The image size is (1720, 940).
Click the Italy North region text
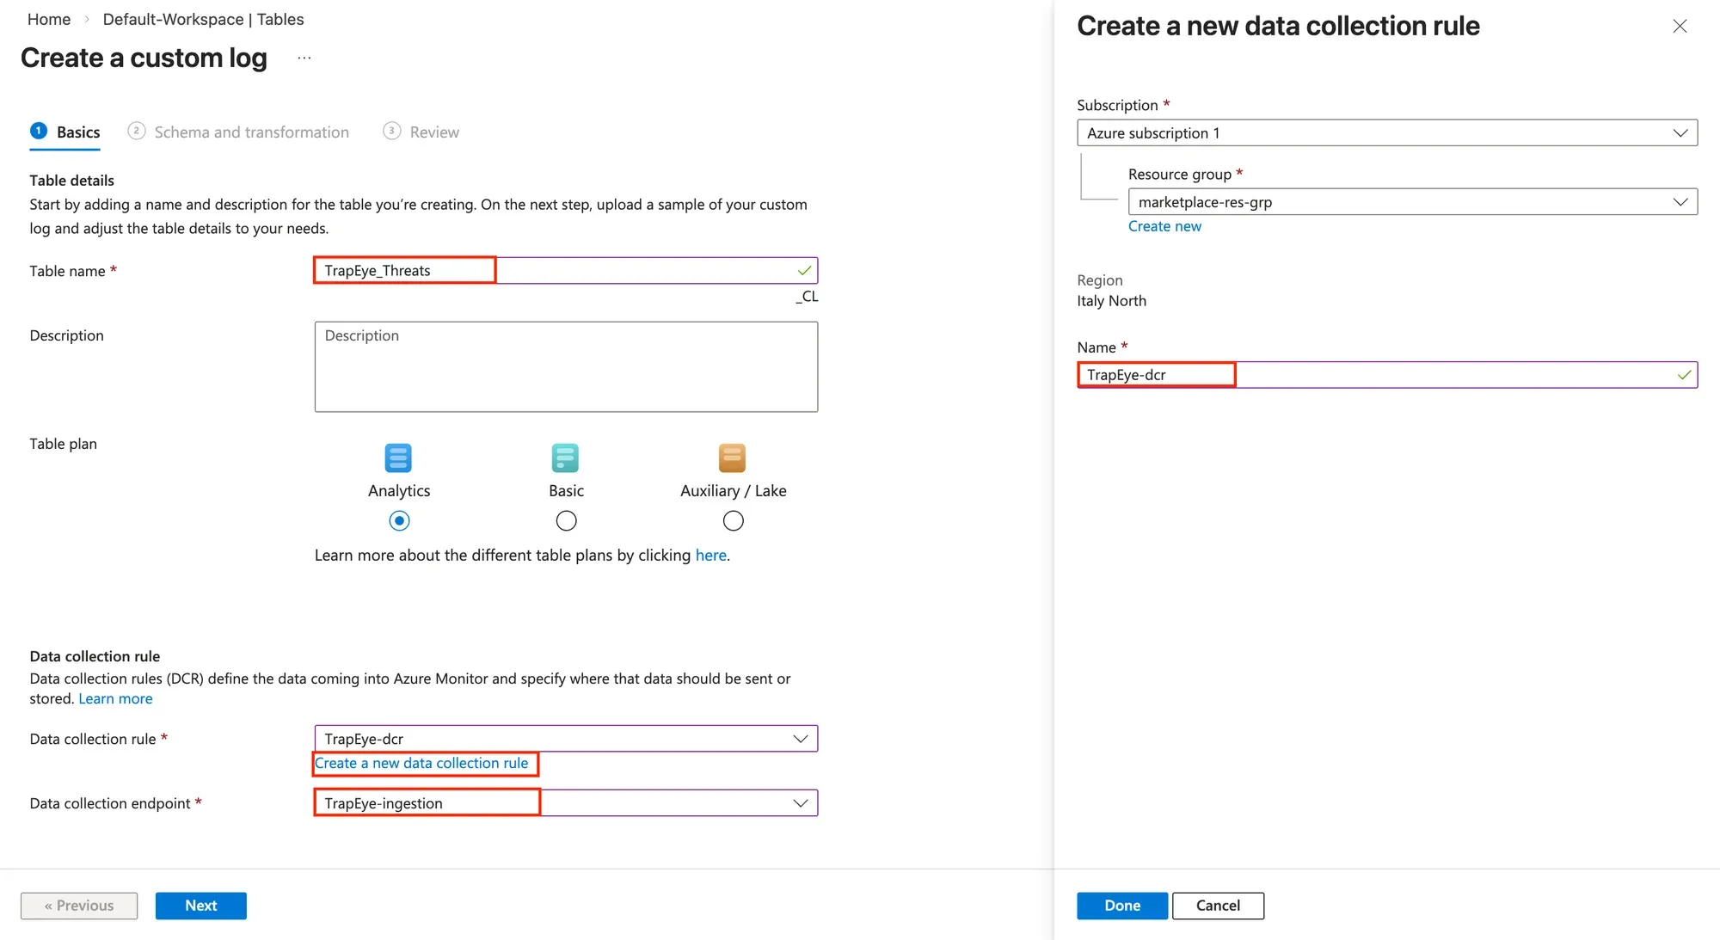[x=1111, y=300]
